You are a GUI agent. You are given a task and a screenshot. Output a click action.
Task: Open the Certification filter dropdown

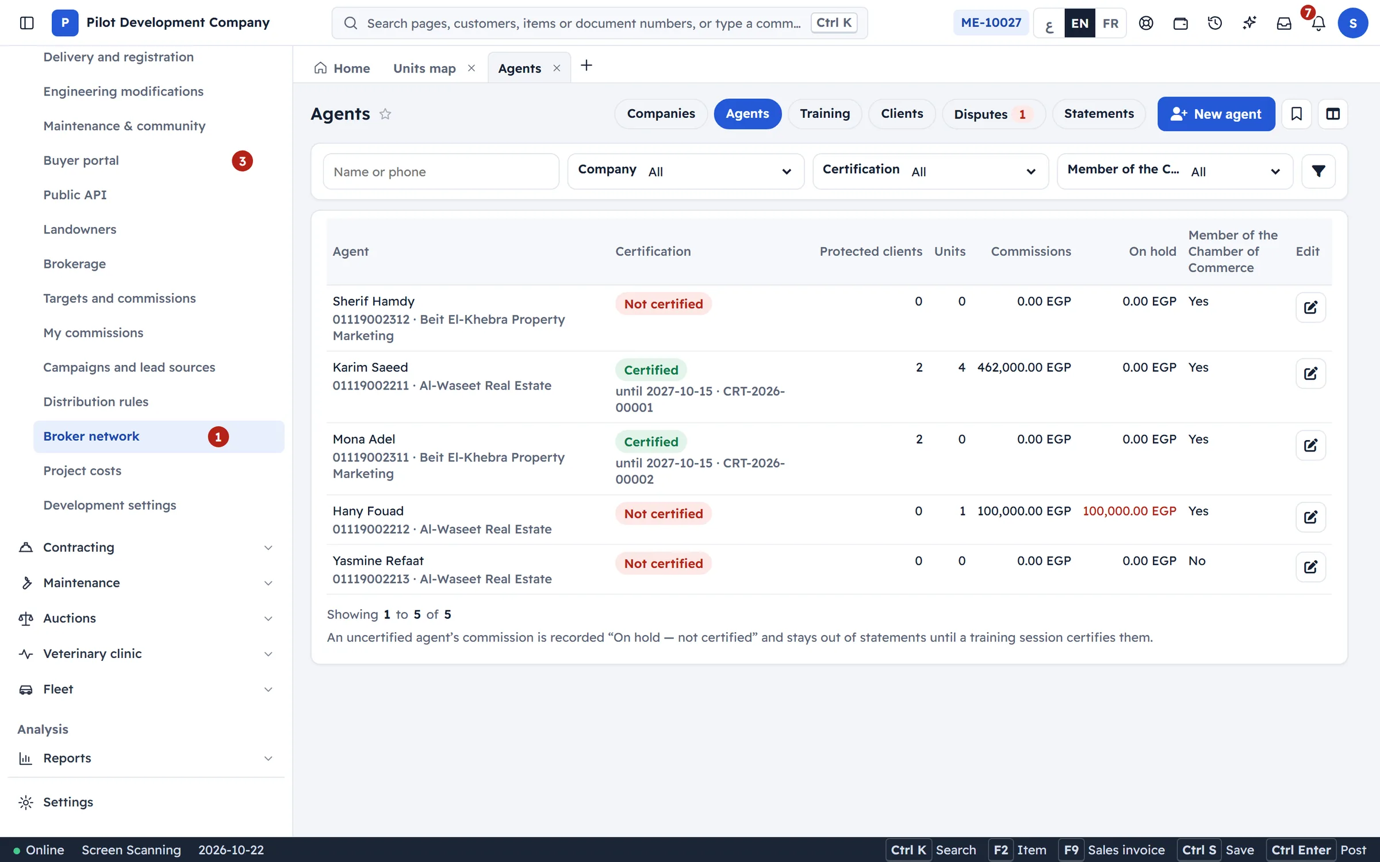pos(930,171)
